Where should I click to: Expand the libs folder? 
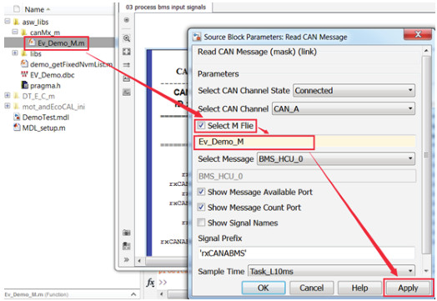(x=15, y=53)
